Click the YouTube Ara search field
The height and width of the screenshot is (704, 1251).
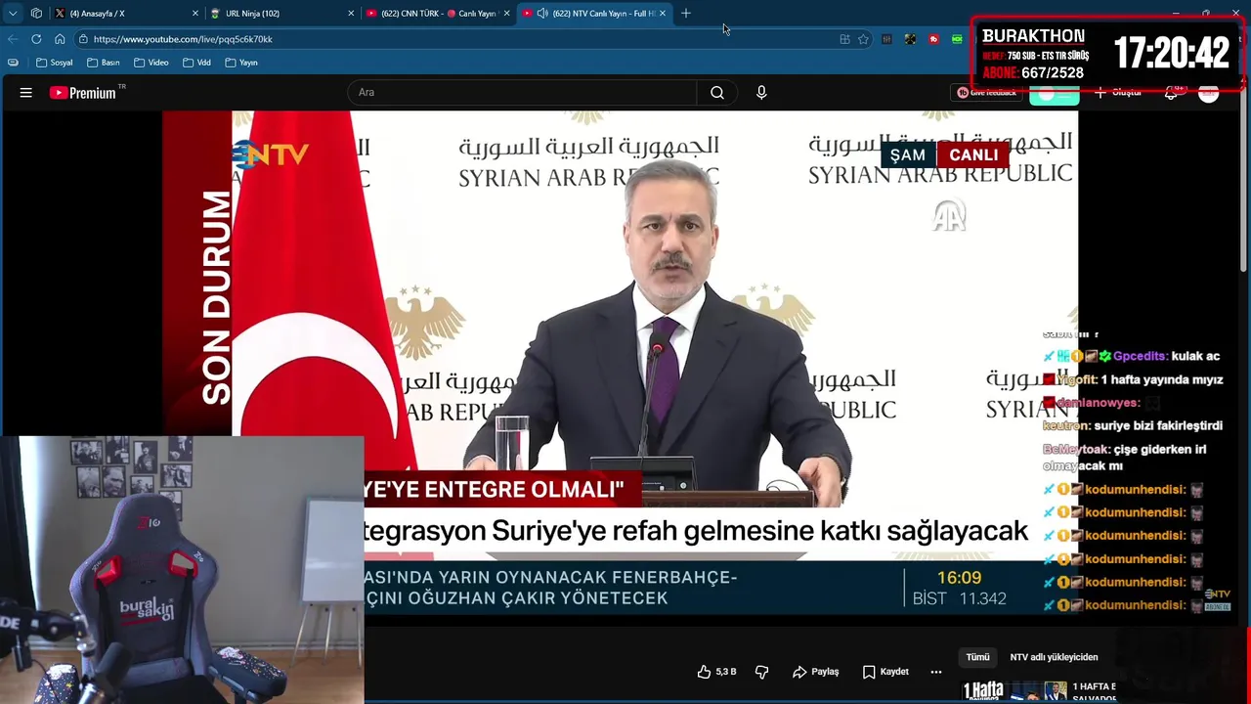(522, 93)
